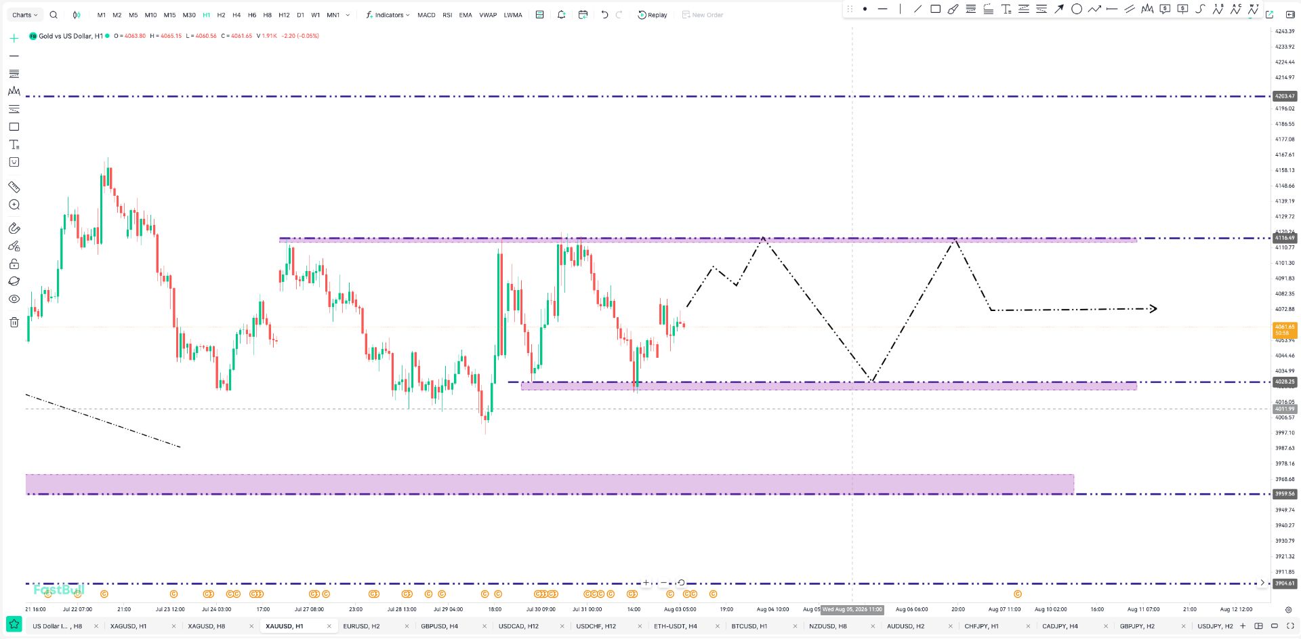Collapse the right side panel
The height and width of the screenshot is (639, 1301).
coord(1290,14)
